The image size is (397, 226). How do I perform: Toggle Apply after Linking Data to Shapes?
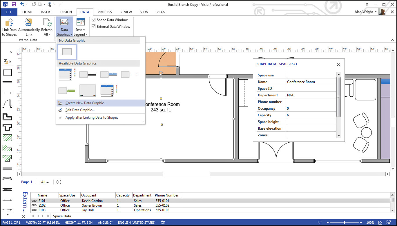101,117
